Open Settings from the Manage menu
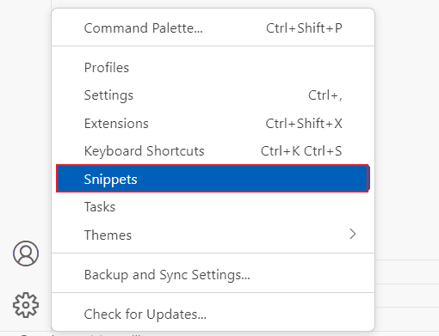Screen dimensions: 439x336 213,95
